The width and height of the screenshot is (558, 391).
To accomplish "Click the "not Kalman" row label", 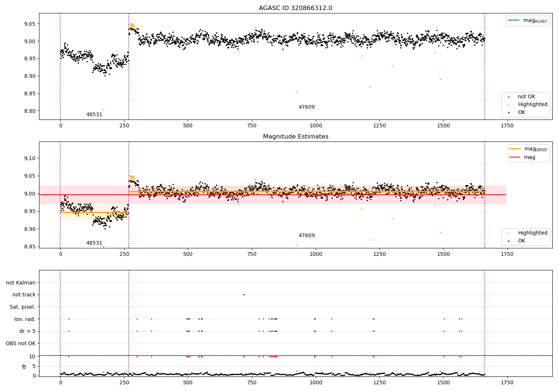I will click(x=21, y=283).
